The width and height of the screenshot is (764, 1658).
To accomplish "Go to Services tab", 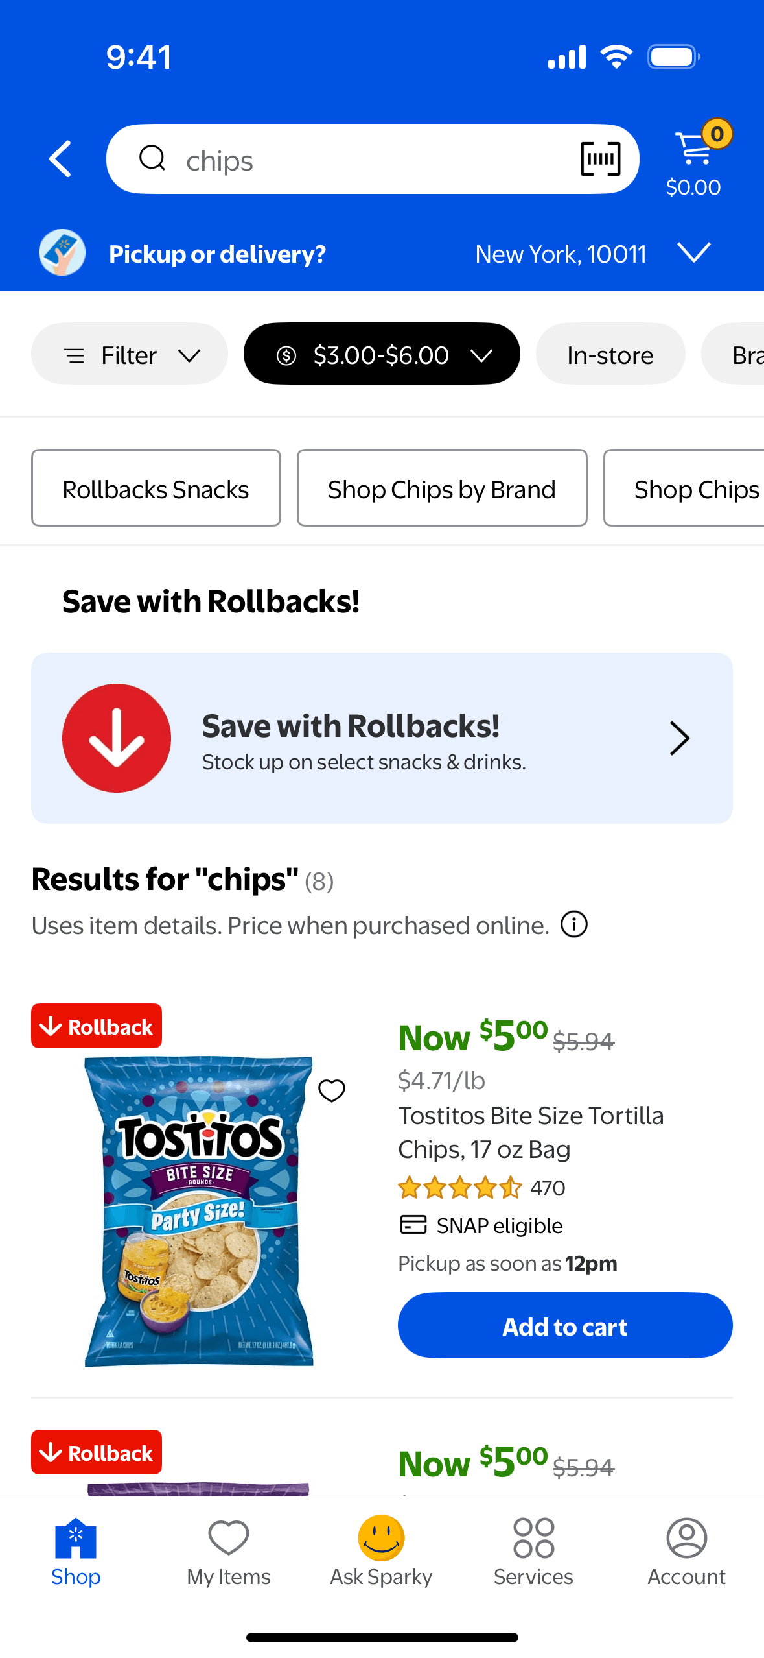I will coord(533,1552).
